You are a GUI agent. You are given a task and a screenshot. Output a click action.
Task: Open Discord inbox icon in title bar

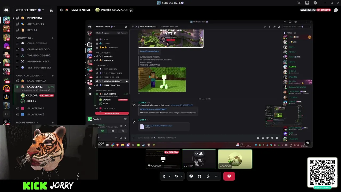click(x=307, y=3)
